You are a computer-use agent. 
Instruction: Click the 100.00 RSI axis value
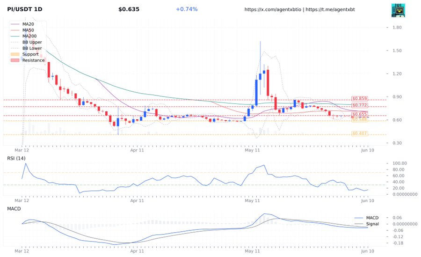pos(400,163)
